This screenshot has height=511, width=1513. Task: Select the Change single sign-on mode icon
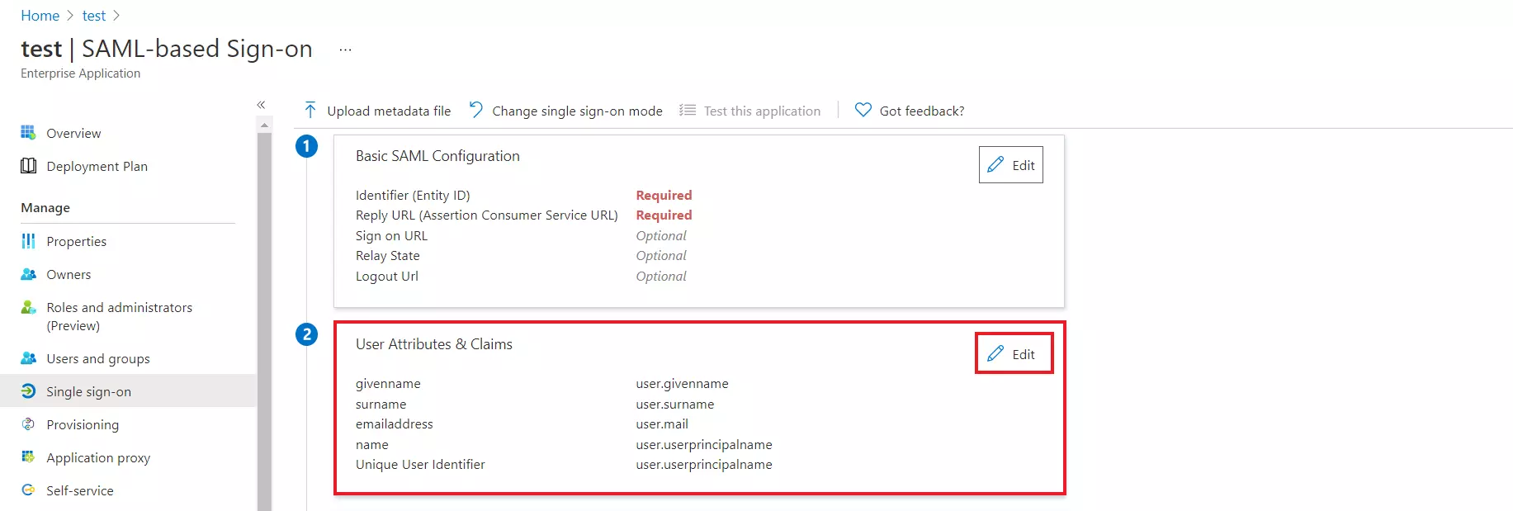(475, 109)
